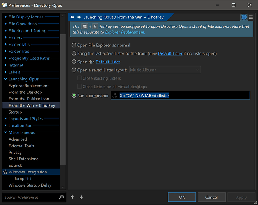Expand the Labels category
258x205 pixels.
pyautogui.click(x=5, y=72)
